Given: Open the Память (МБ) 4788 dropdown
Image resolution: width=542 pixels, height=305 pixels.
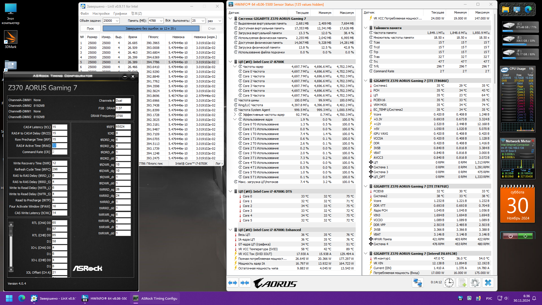Looking at the screenshot, I should click(161, 21).
